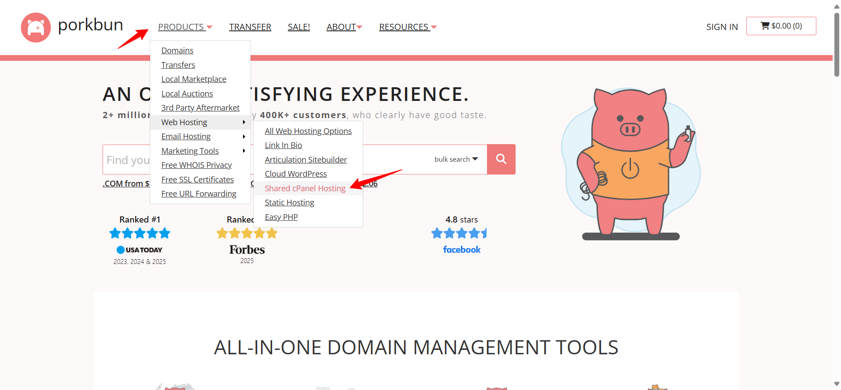Screen dimensions: 841x390
Task: Select Easy PHP submenu item
Action: click(281, 217)
